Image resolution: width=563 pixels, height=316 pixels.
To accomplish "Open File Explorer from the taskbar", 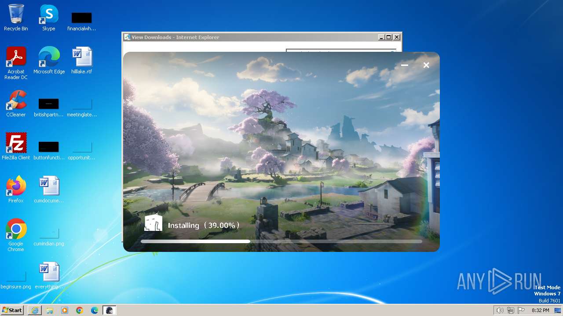I will point(50,310).
